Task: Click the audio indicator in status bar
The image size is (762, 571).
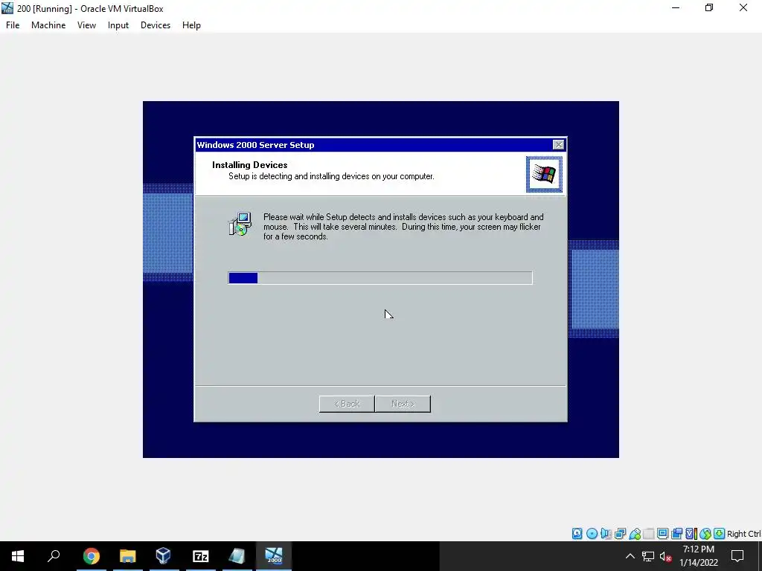Action: 606,534
